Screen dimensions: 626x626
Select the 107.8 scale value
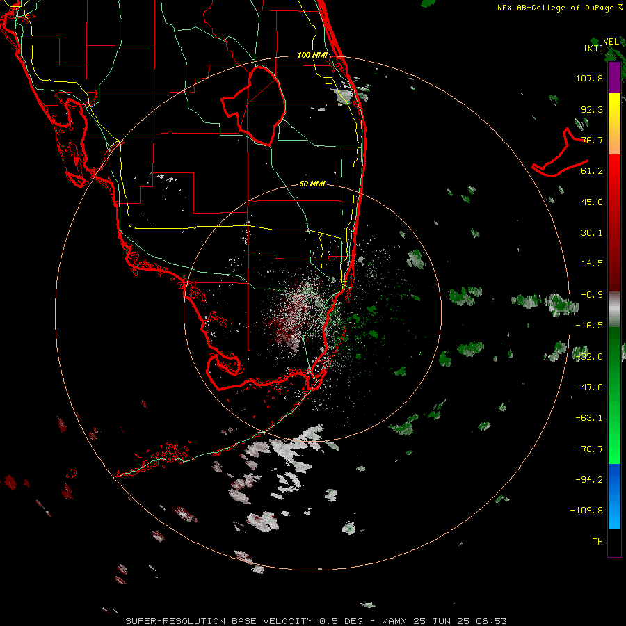pyautogui.click(x=589, y=78)
